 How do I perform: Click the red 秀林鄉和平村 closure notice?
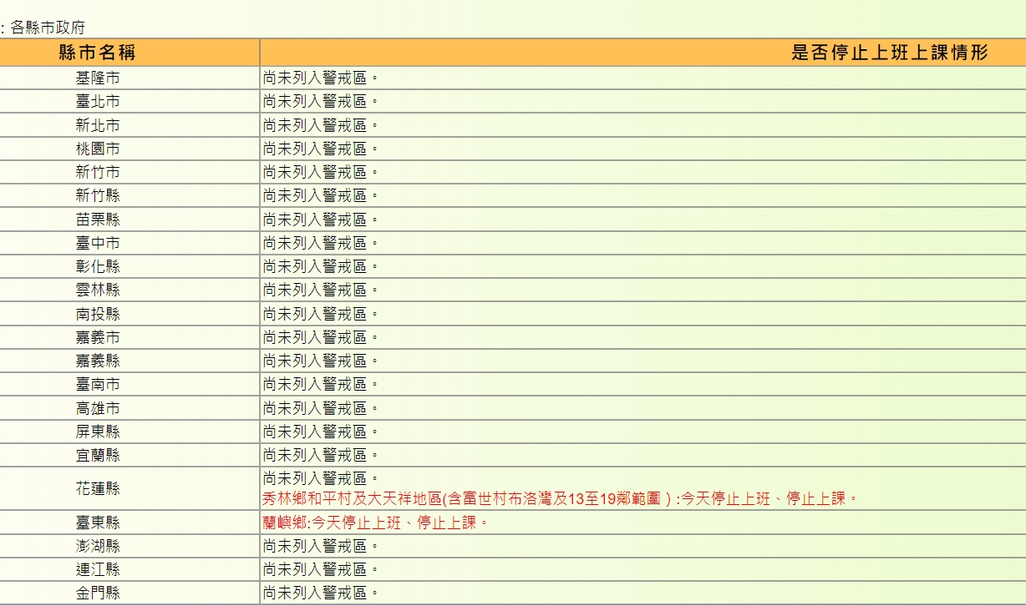tap(560, 498)
